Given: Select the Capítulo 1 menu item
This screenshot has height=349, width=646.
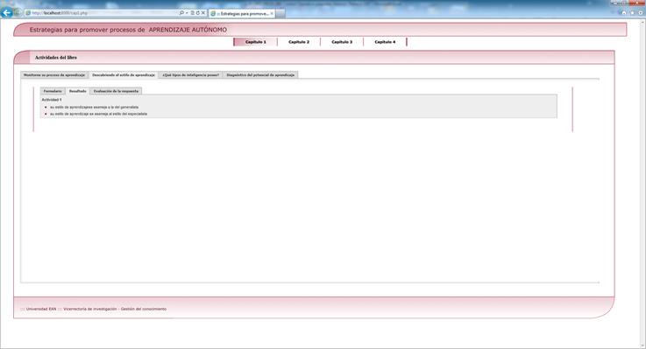Looking at the screenshot, I should 255,42.
